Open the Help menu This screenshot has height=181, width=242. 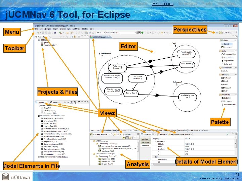92,29
